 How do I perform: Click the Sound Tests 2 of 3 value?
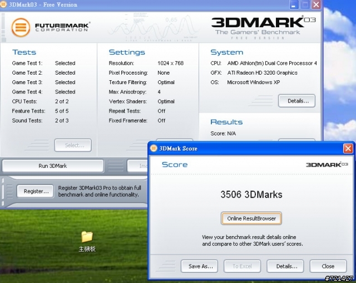coord(62,120)
